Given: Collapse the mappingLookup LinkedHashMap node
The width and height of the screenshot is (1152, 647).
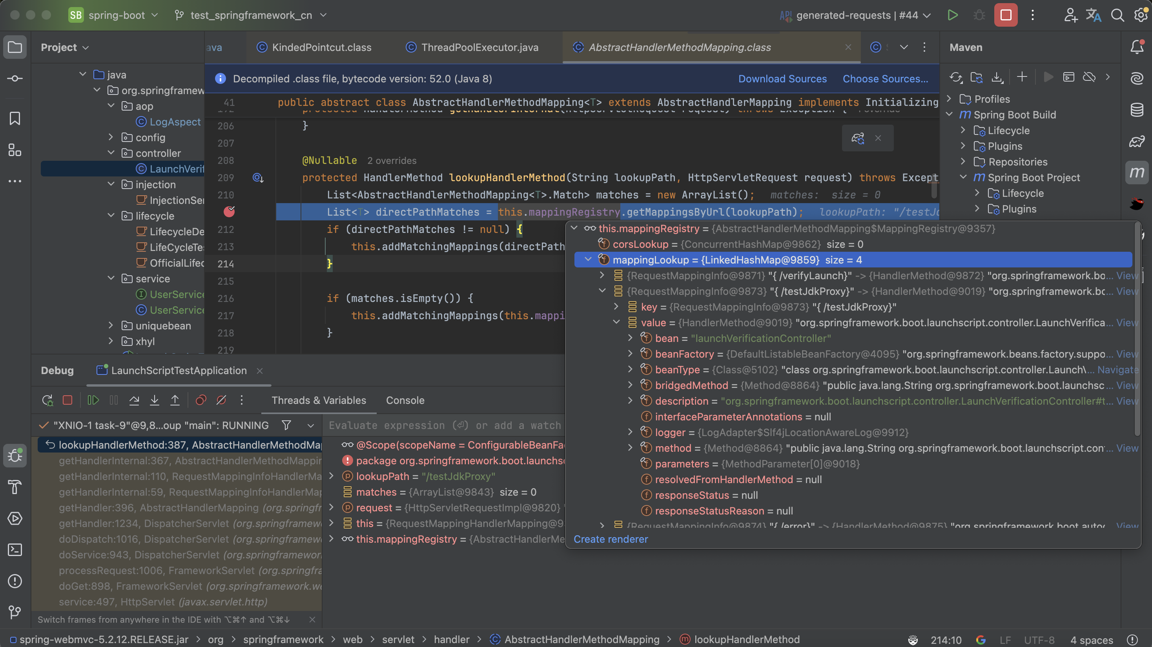Looking at the screenshot, I should pos(588,260).
